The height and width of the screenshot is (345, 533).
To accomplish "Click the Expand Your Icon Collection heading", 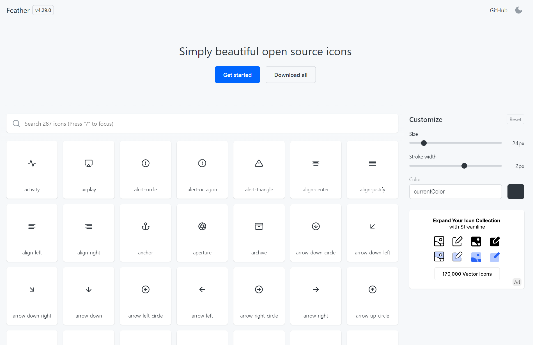I will point(466,220).
